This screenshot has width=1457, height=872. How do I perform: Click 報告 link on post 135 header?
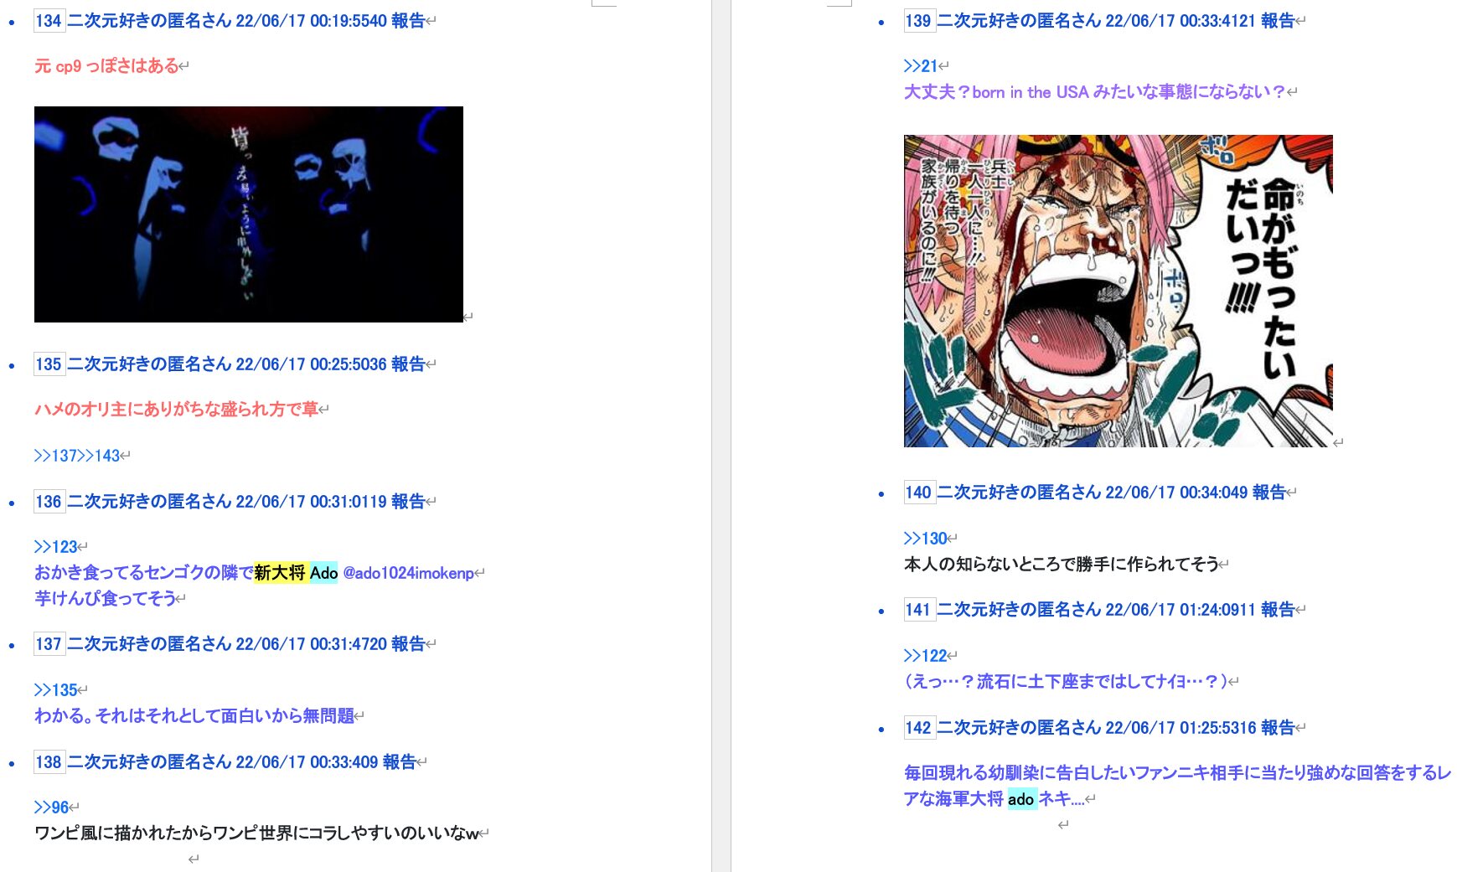tap(408, 364)
